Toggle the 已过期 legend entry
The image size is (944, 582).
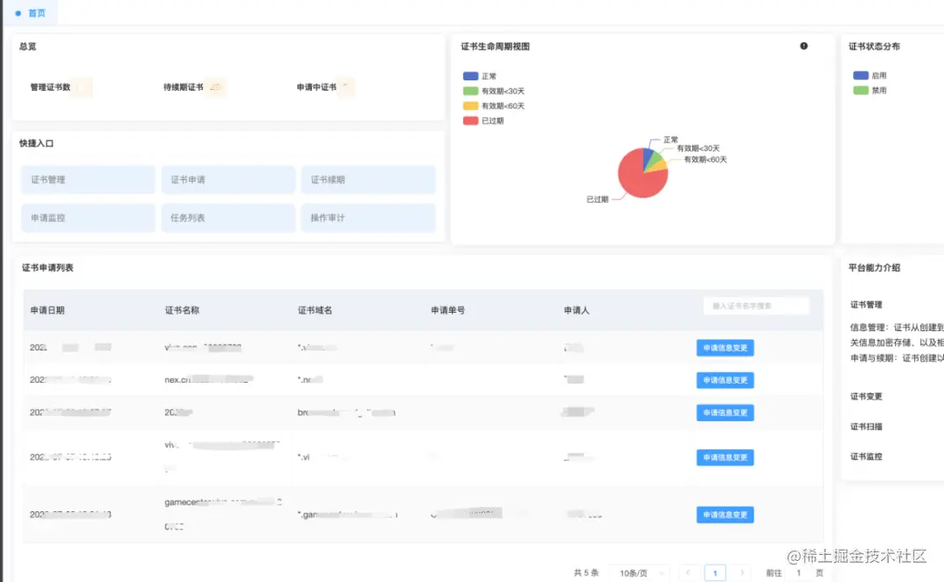pos(481,122)
